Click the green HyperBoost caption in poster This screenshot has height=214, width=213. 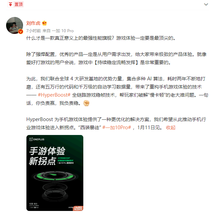65,161
